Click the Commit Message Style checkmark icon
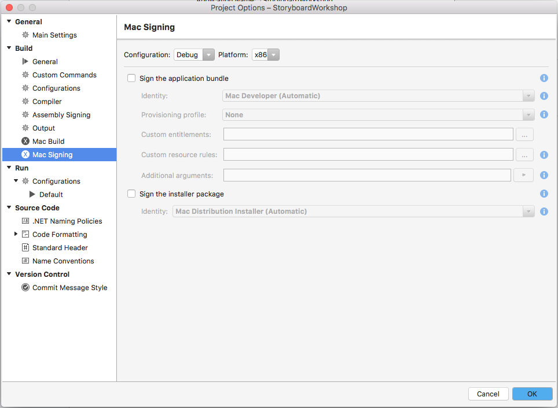Viewport: 558px width, 408px height. [x=25, y=288]
